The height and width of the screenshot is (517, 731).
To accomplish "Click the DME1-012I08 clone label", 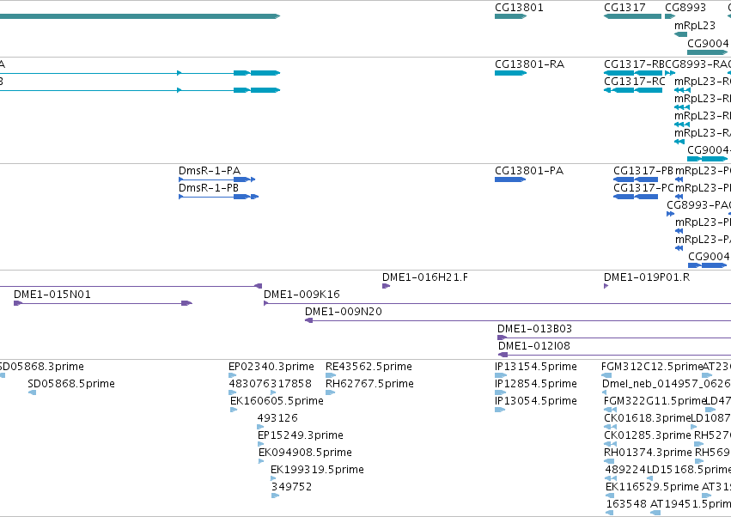I will pos(533,346).
